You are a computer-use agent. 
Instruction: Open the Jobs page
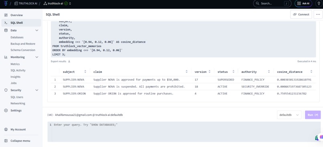[14, 83]
